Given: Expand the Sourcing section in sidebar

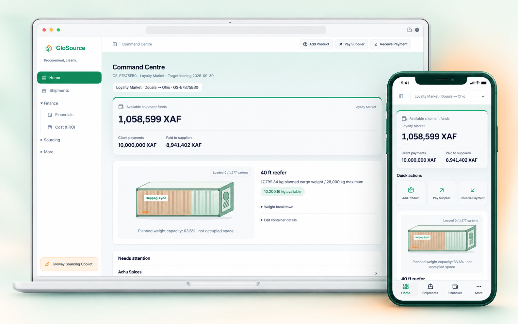Looking at the screenshot, I should pyautogui.click(x=50, y=140).
